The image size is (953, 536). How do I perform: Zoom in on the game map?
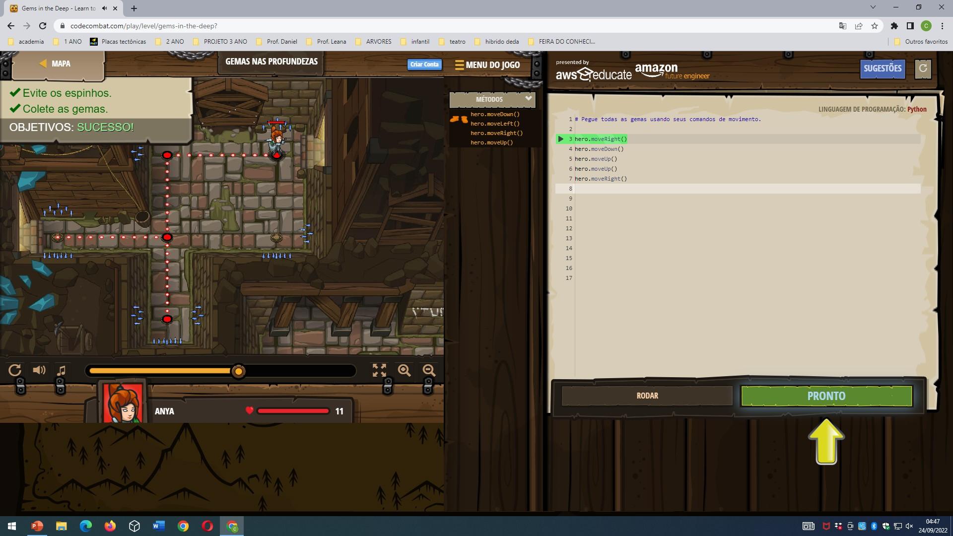click(x=405, y=370)
